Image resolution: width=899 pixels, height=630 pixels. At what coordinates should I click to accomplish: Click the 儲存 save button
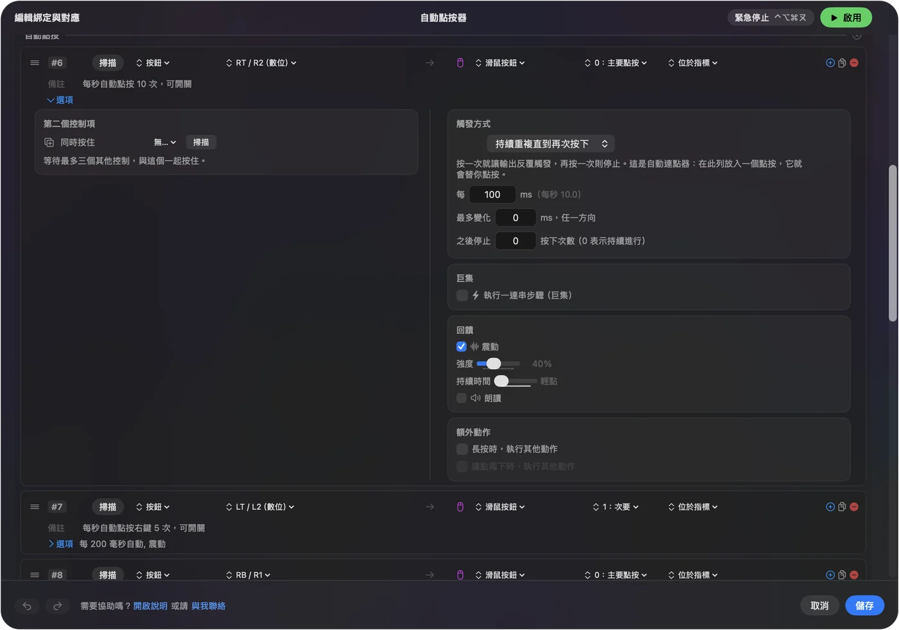(x=864, y=606)
